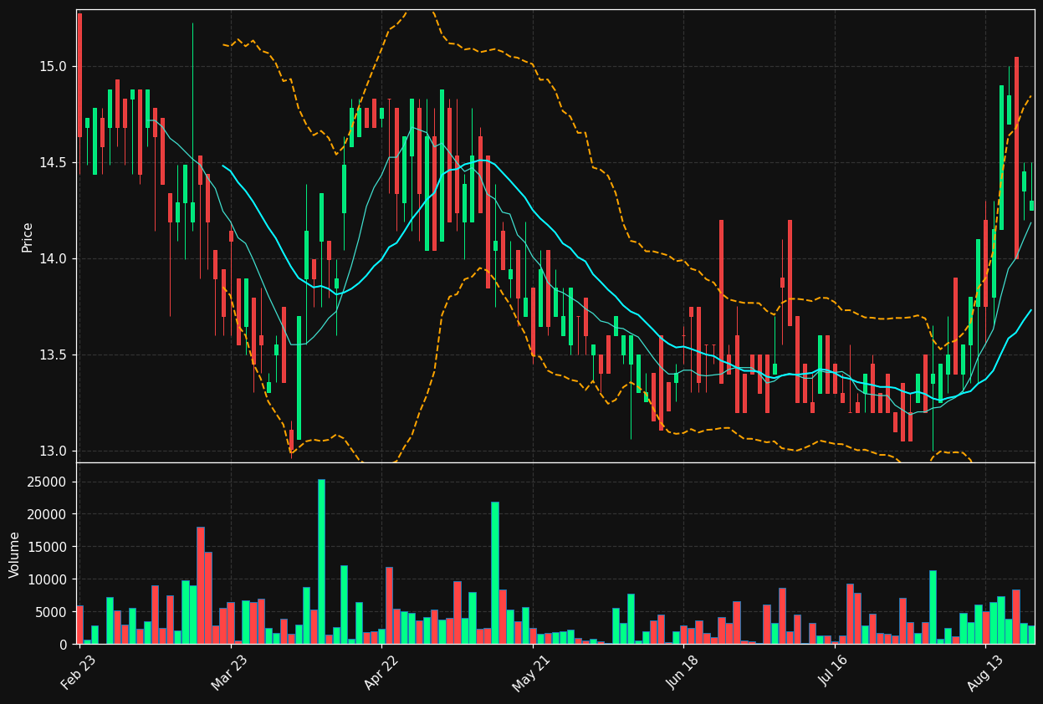This screenshot has height=704, width=1043.
Task: Click the Mar 23 date label
Action: tap(229, 672)
